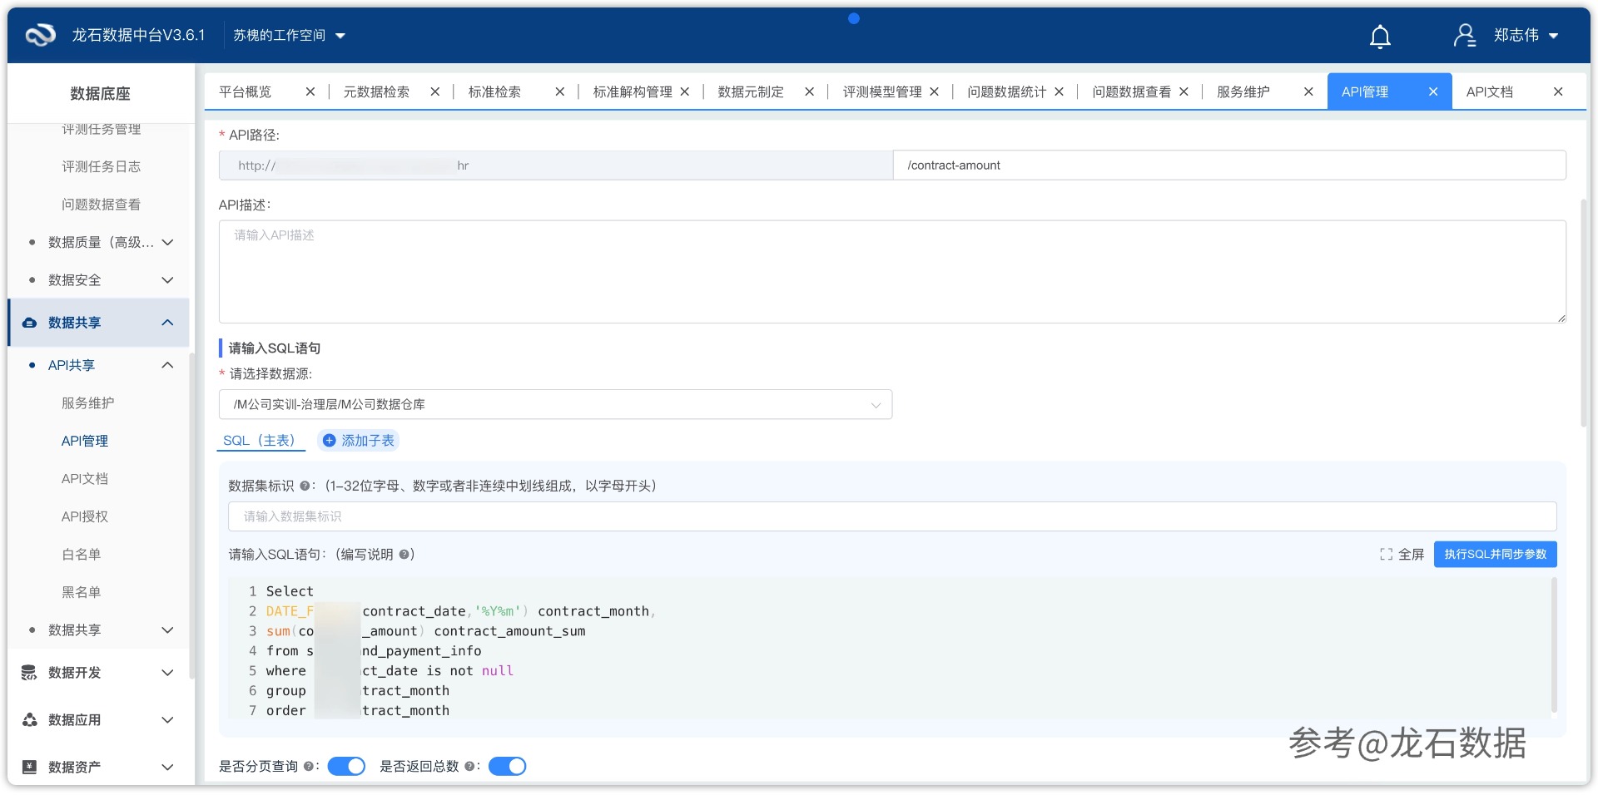Open the 郑志伟 user menu dropdown
This screenshot has height=795, width=1598.
[1526, 35]
